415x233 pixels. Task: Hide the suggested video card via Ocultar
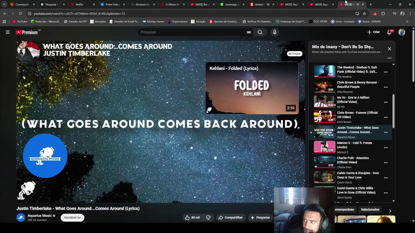[x=294, y=54]
